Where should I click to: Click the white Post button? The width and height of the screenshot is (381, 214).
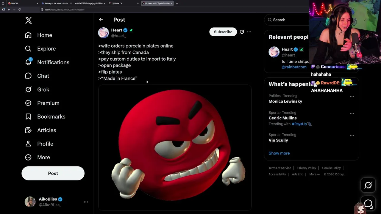(x=53, y=173)
